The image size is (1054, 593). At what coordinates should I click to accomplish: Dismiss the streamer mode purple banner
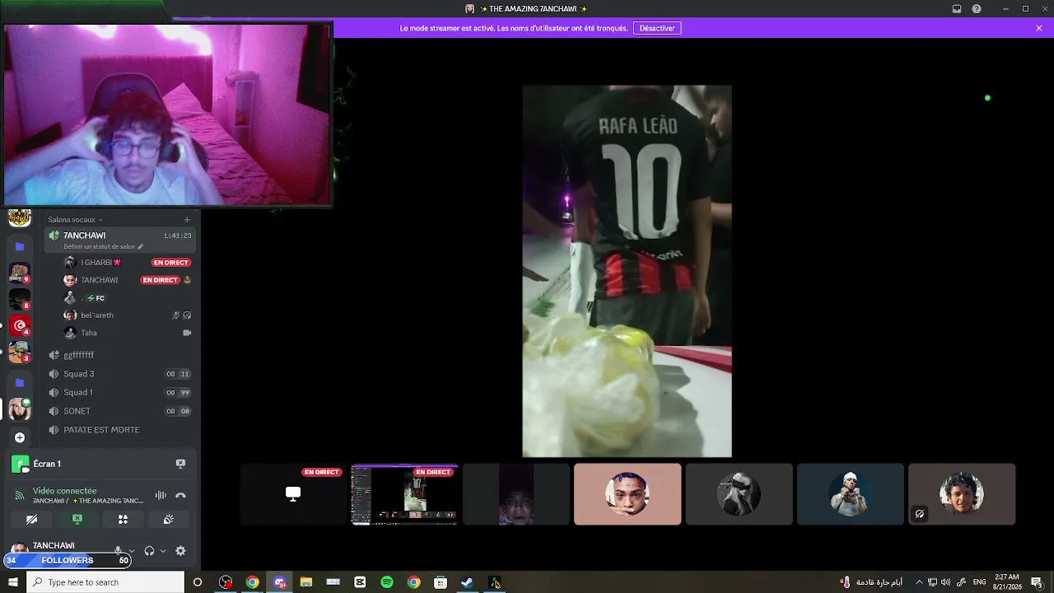pos(1039,28)
